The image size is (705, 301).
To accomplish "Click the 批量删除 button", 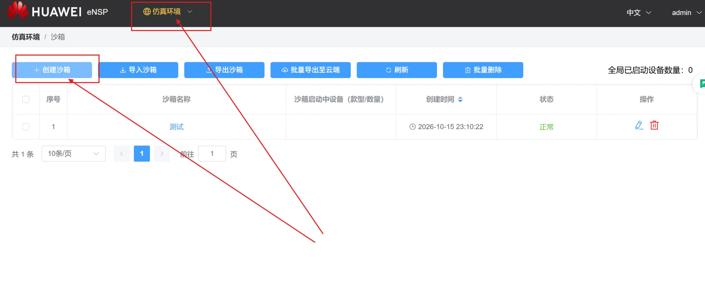I will click(483, 70).
